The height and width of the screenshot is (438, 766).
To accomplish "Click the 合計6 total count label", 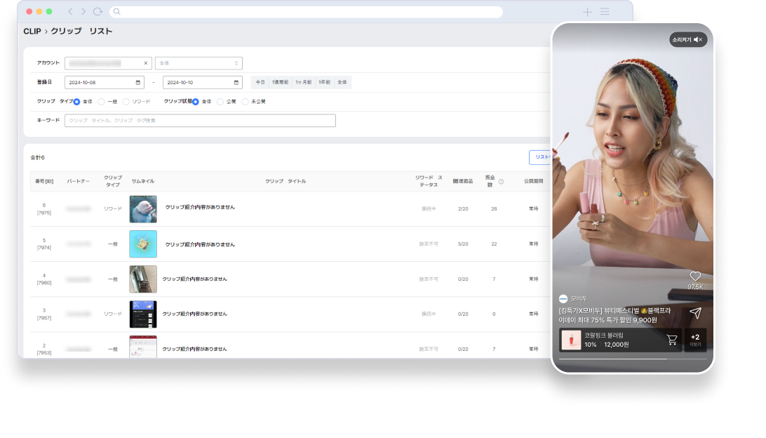I will click(38, 157).
